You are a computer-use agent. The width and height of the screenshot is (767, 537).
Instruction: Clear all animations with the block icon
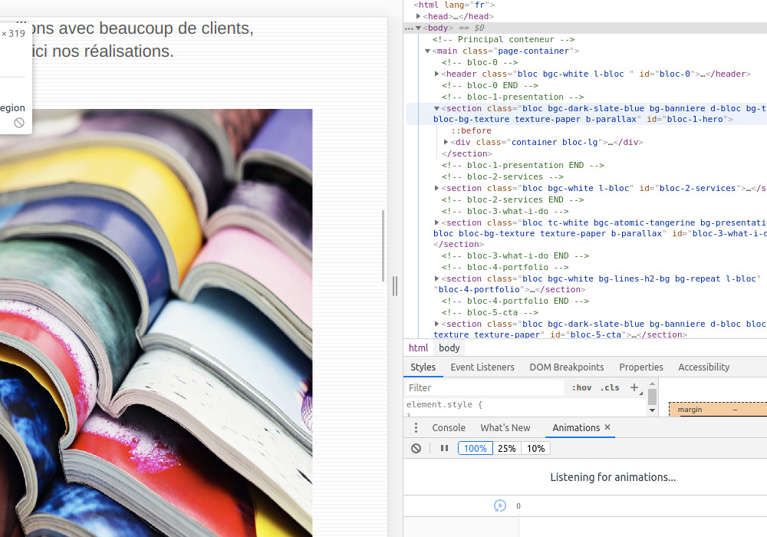[416, 448]
